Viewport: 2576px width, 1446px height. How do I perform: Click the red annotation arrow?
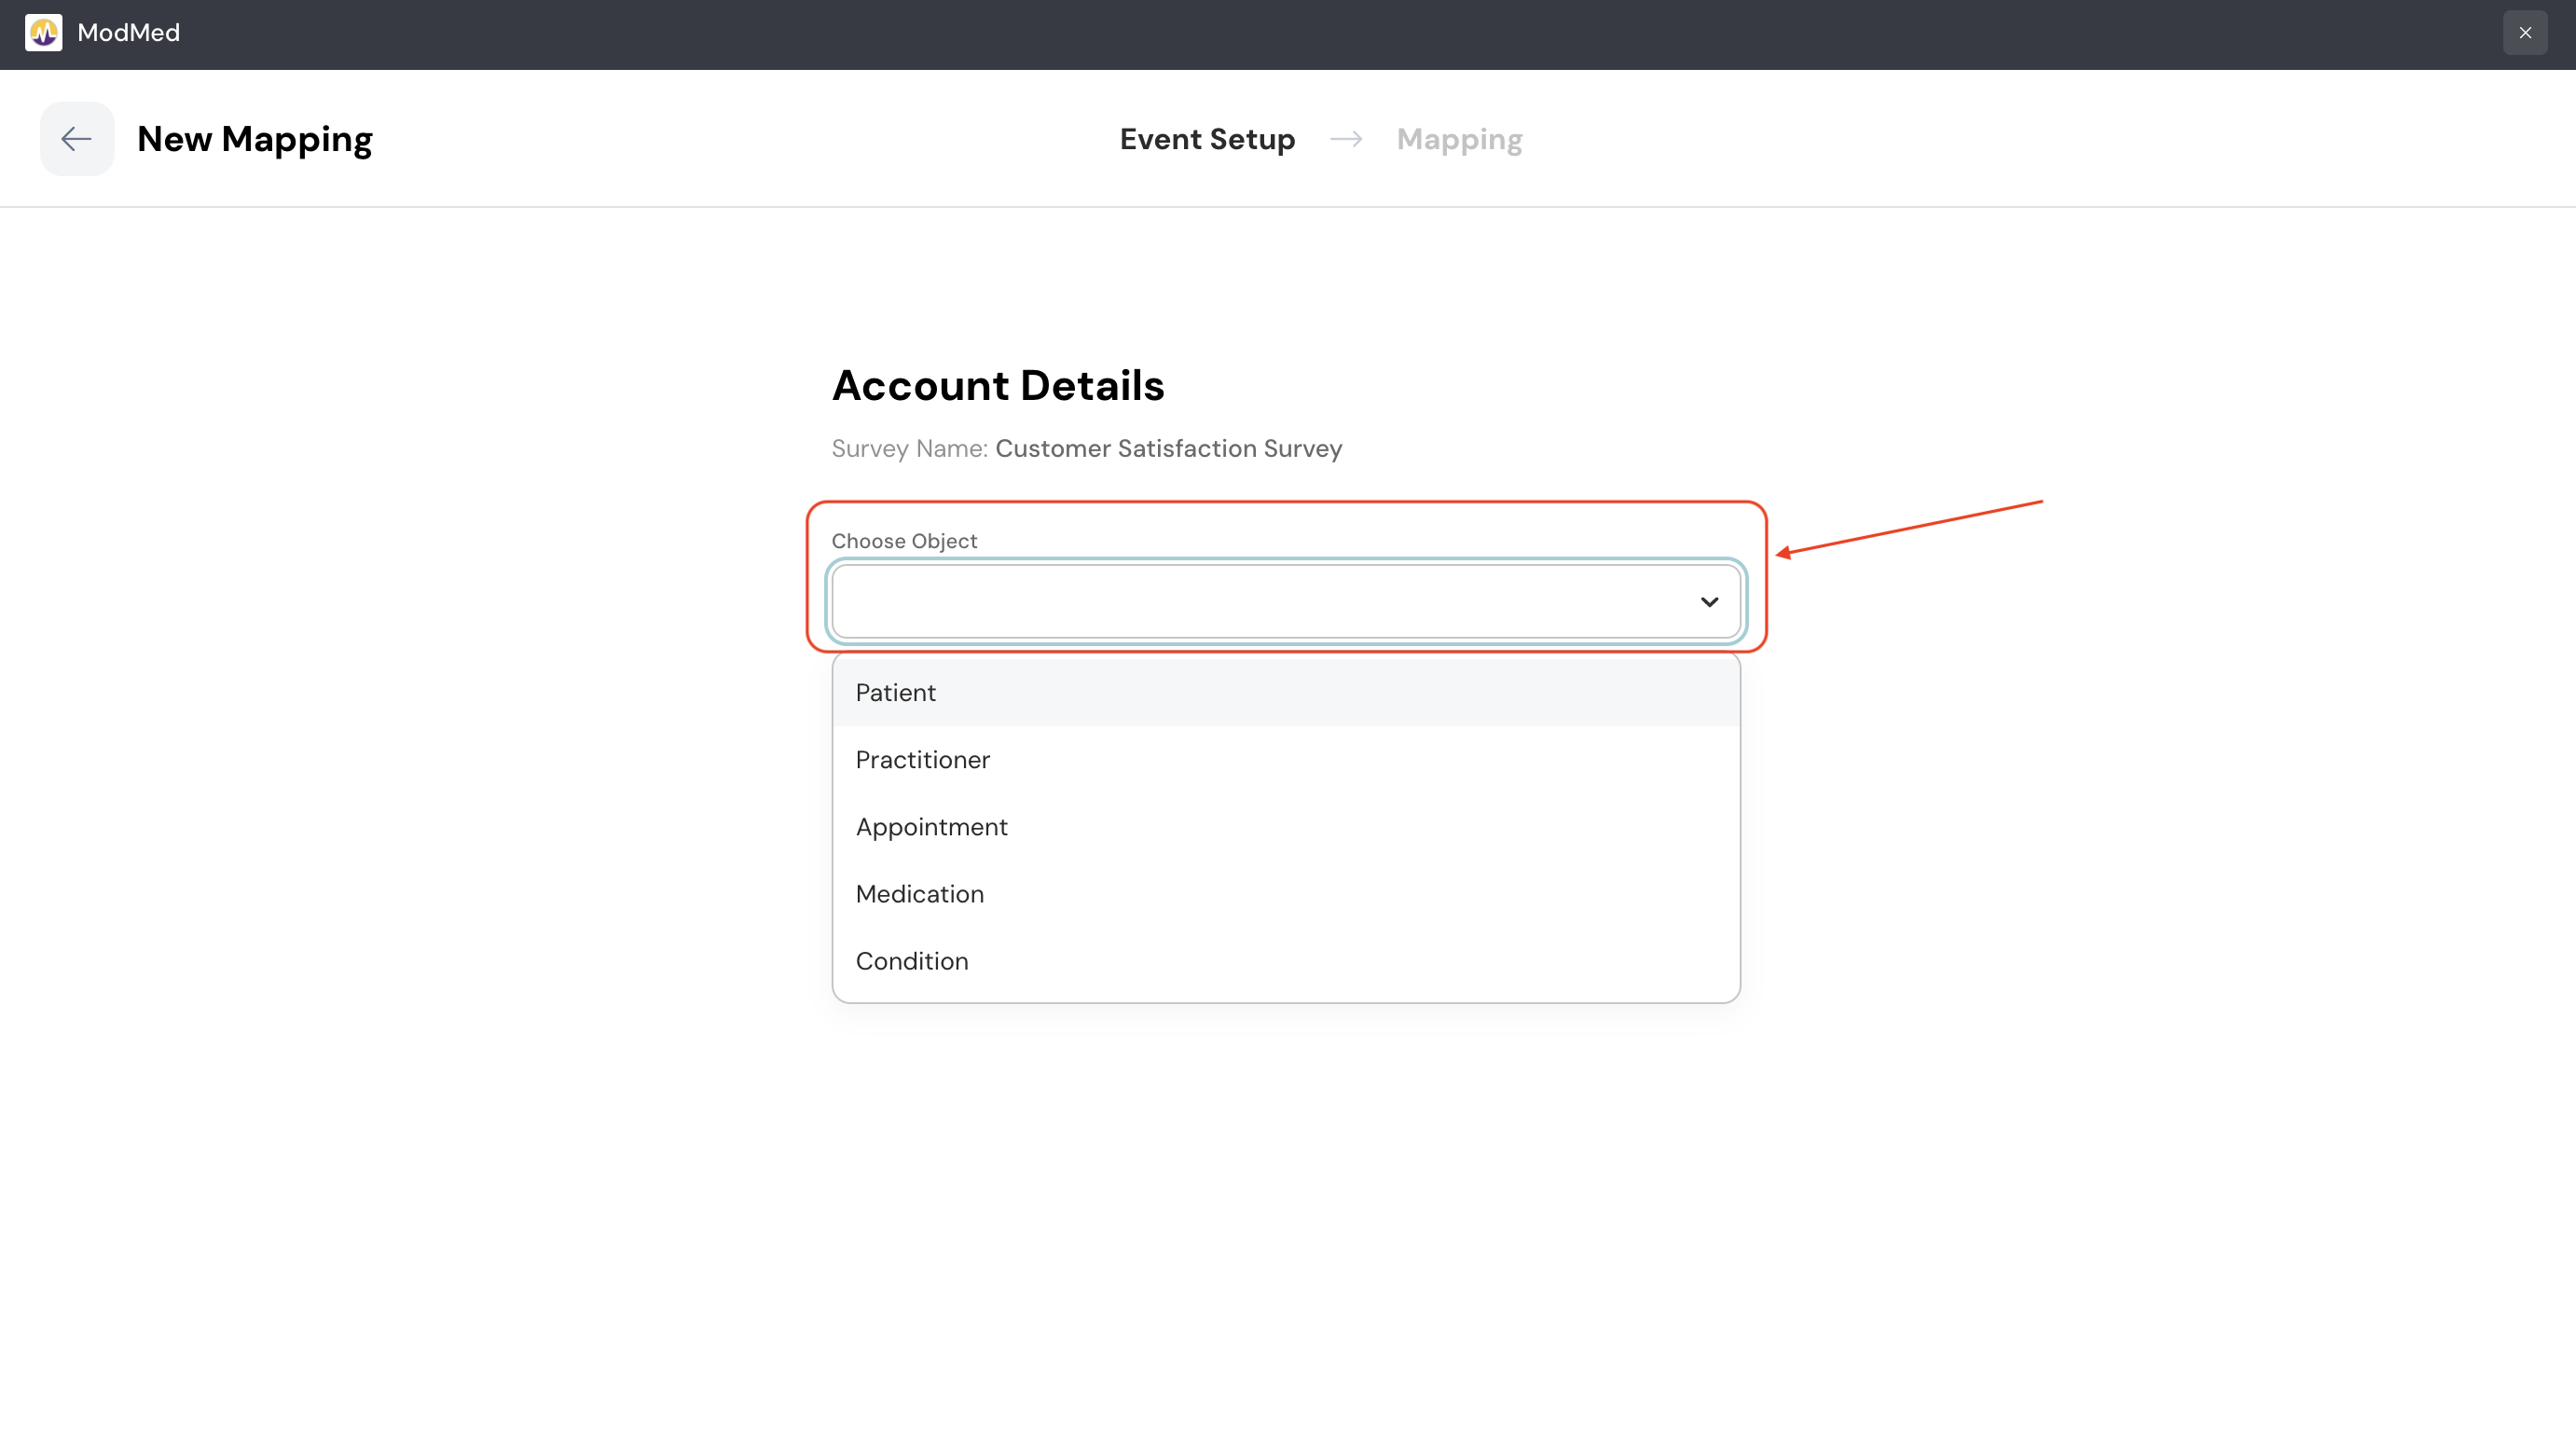[1908, 527]
